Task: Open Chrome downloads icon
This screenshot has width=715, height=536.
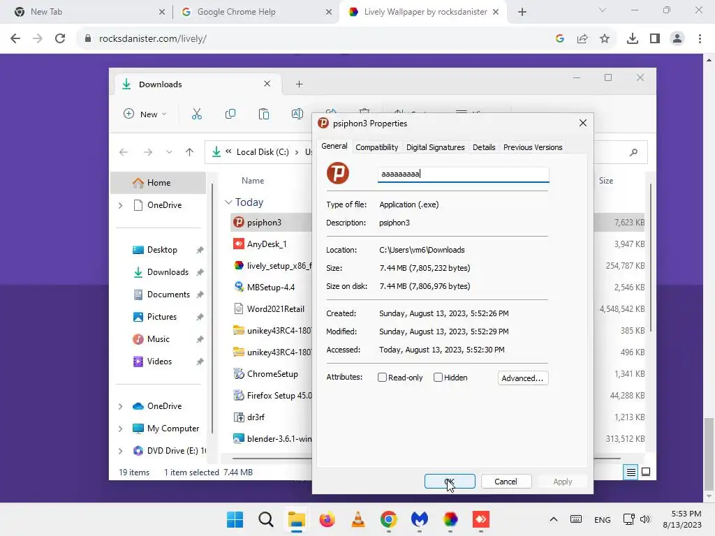Action: 633,38
